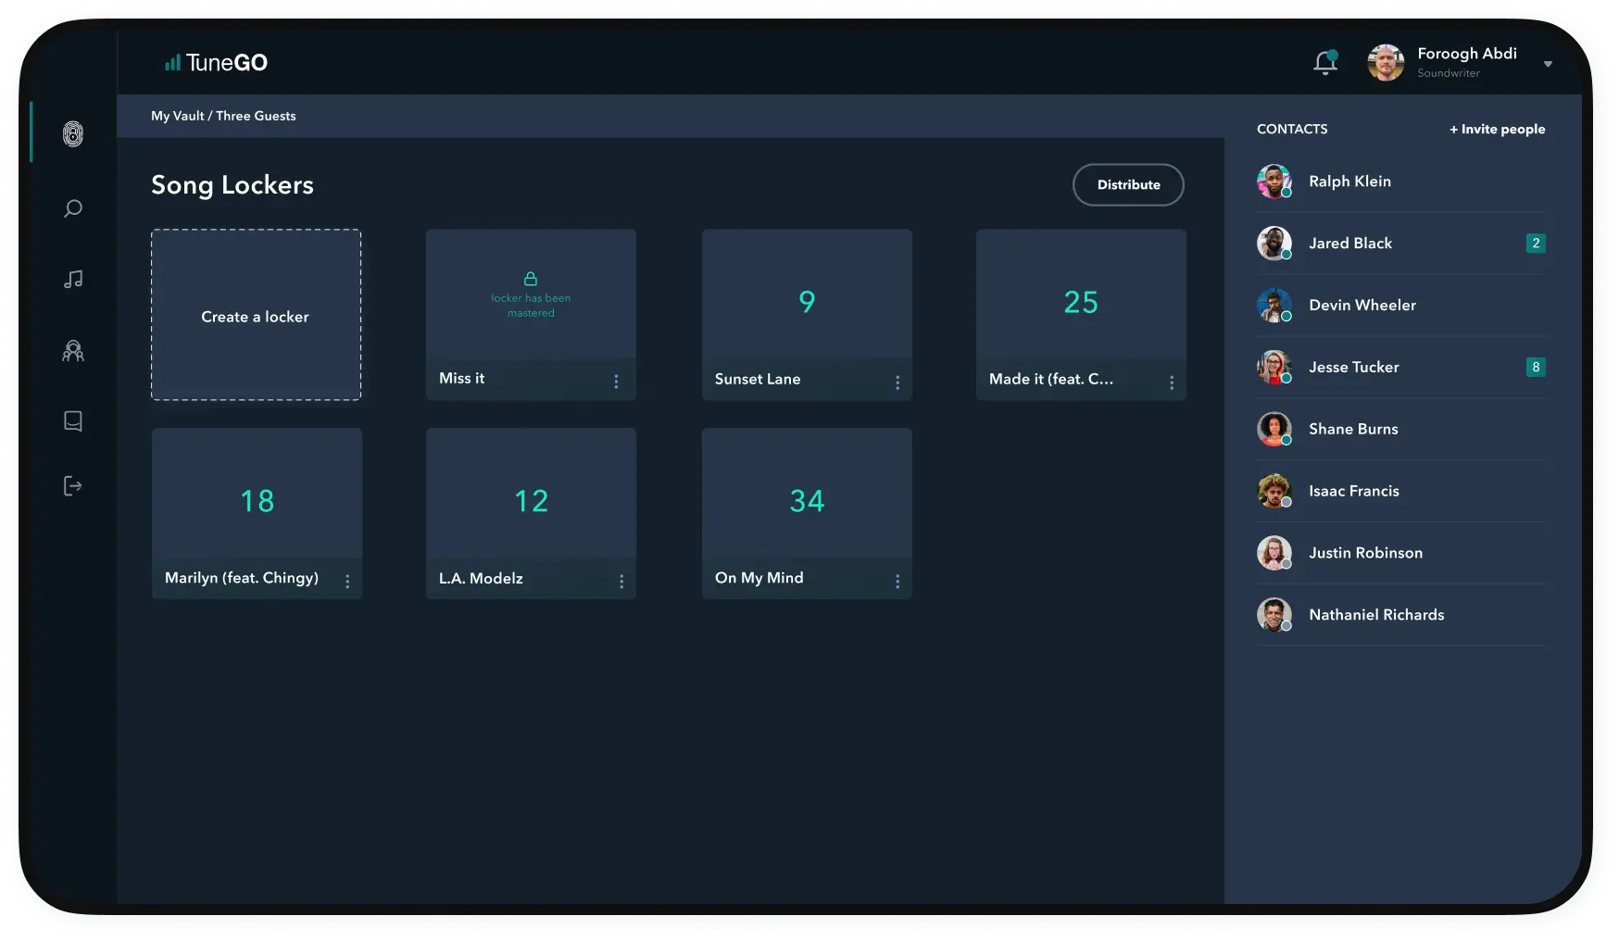Select Three Guests in the breadcrumb
The width and height of the screenshot is (1619, 941).
(257, 116)
